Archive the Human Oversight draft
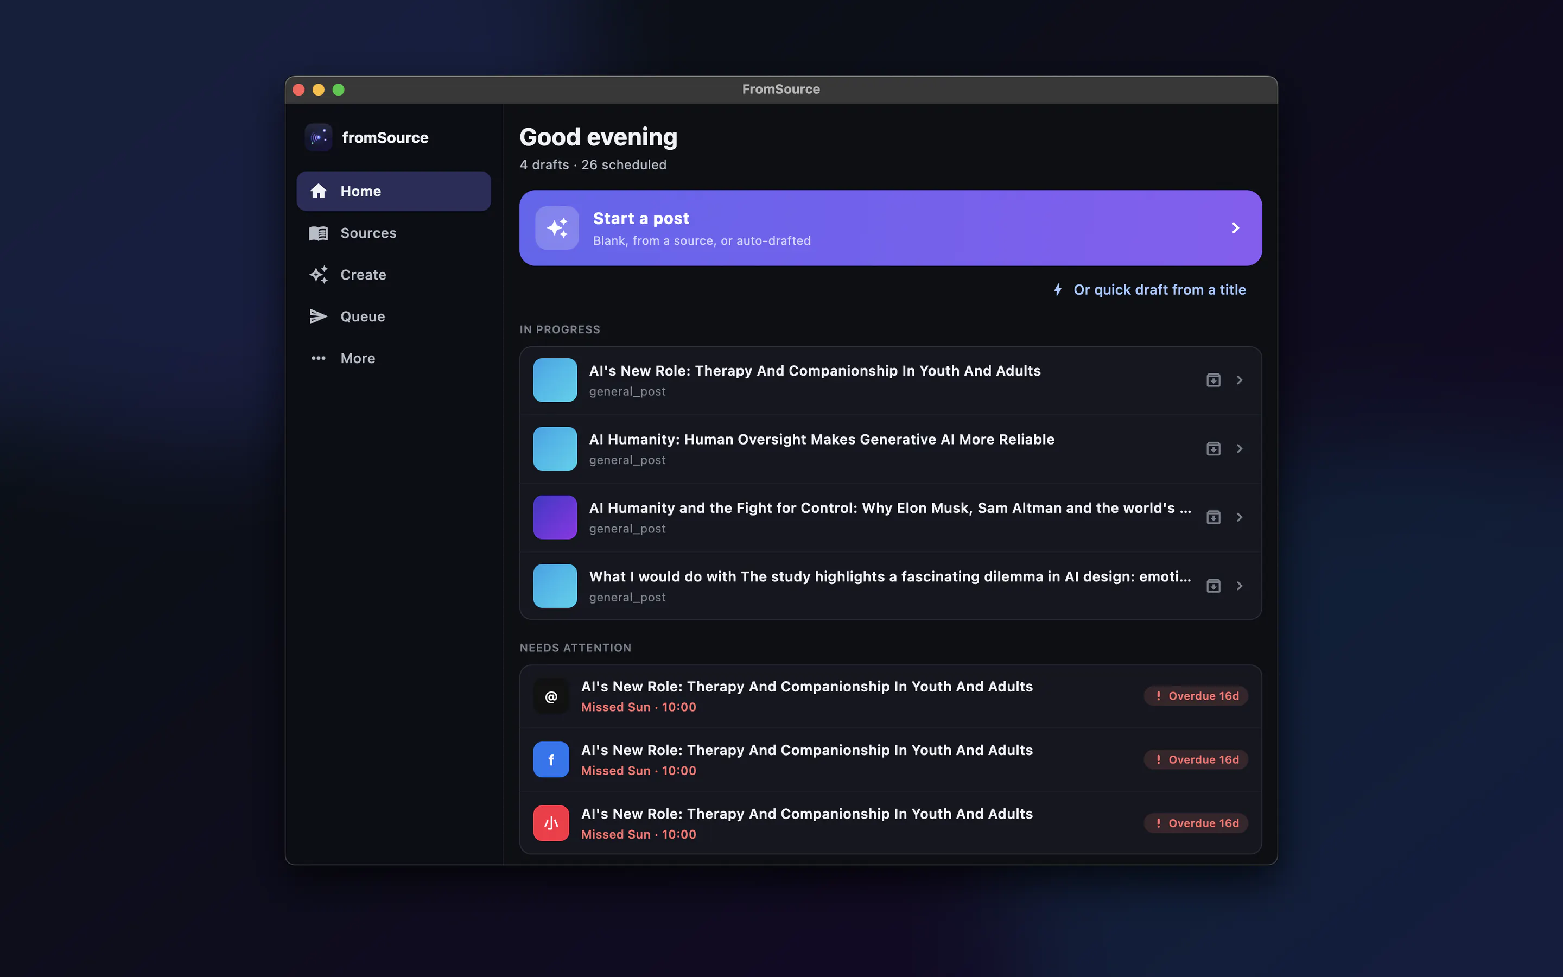1563x977 pixels. coord(1213,448)
